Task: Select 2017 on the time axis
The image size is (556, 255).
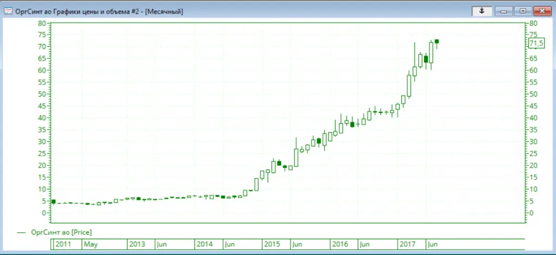Action: (x=407, y=244)
